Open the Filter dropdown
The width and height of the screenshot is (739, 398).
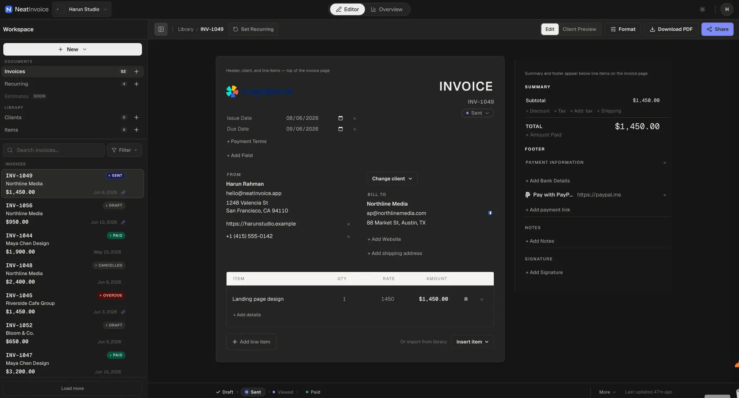coord(124,150)
